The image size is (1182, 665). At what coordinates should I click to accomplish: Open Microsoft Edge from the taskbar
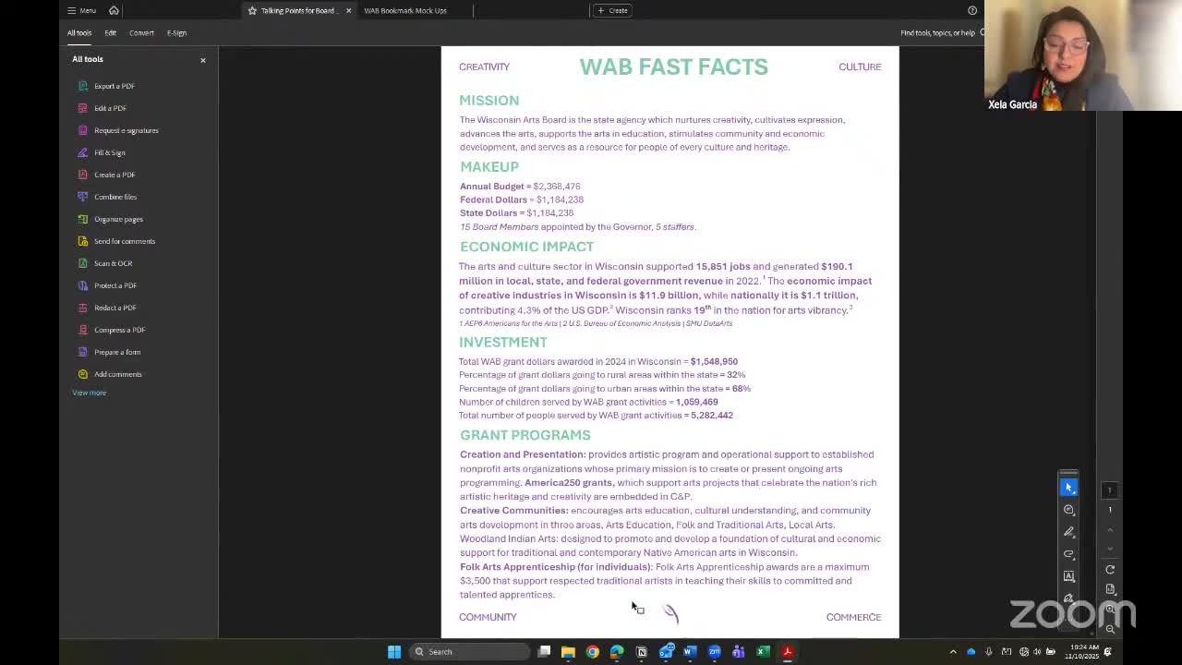point(617,652)
